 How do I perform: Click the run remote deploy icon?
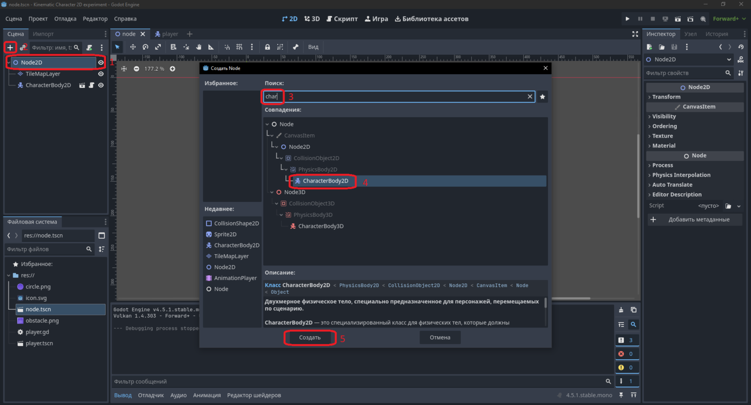(x=665, y=19)
